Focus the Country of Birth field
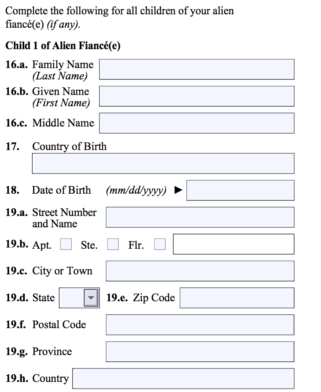The image size is (321, 392). click(163, 163)
